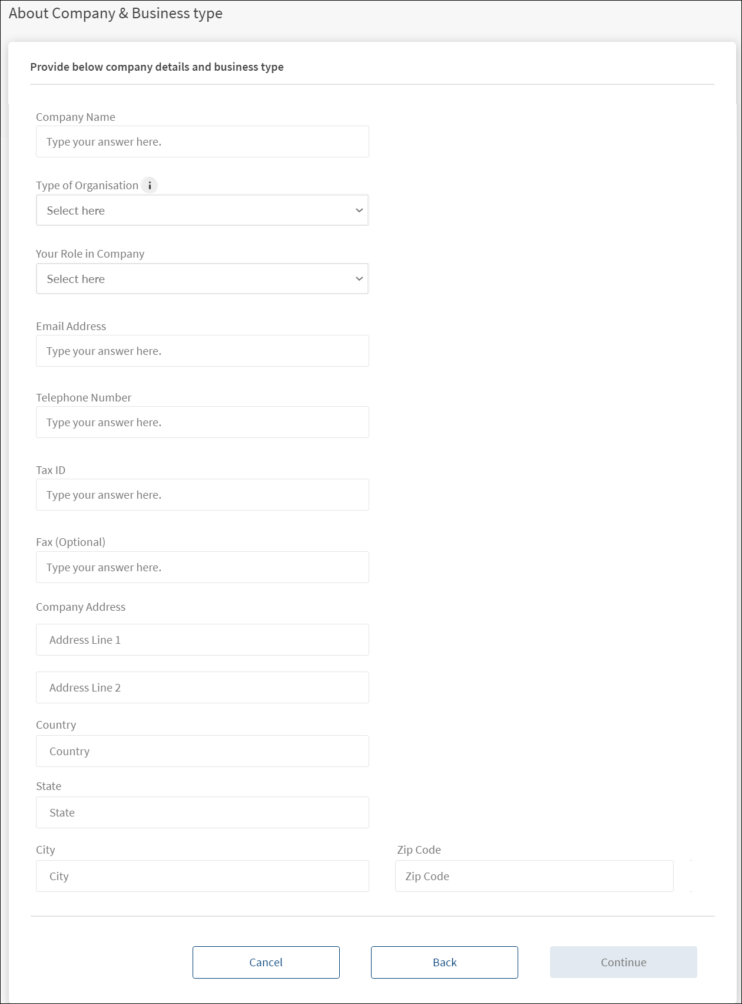The image size is (742, 1004).
Task: Click the Continue button
Action: click(x=623, y=962)
